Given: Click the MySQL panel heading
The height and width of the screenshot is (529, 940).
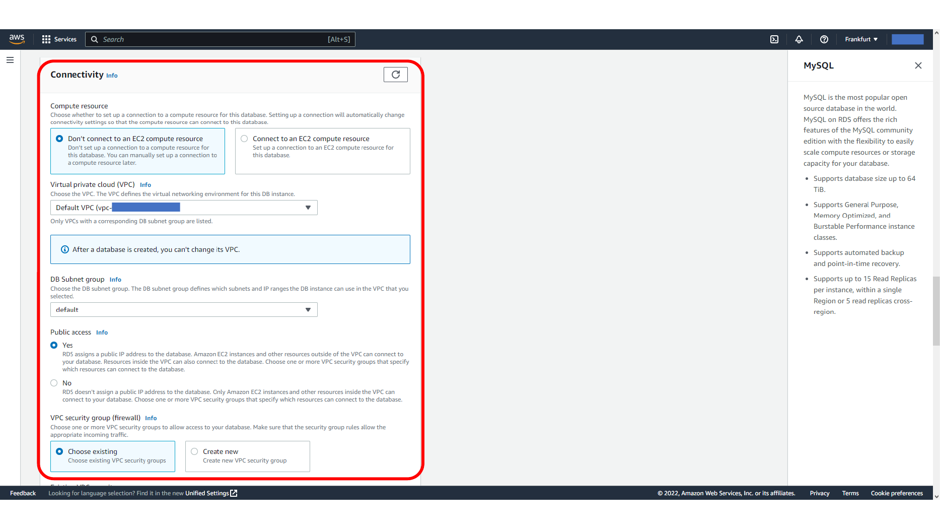Looking at the screenshot, I should (x=819, y=65).
